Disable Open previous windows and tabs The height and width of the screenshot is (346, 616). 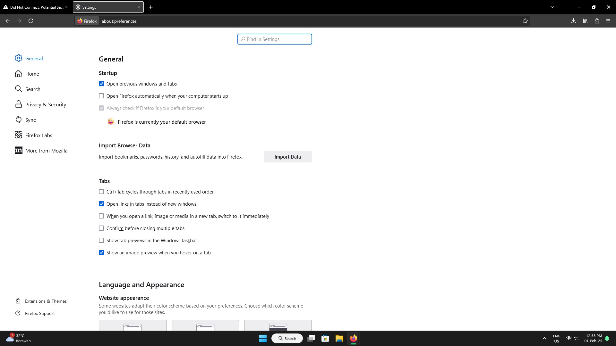point(101,84)
